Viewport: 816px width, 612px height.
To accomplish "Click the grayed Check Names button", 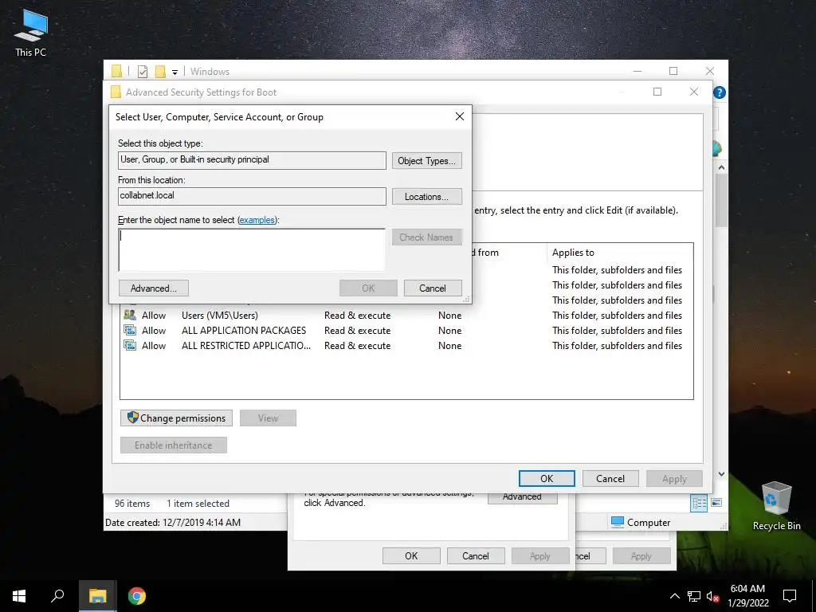I will pyautogui.click(x=427, y=237).
